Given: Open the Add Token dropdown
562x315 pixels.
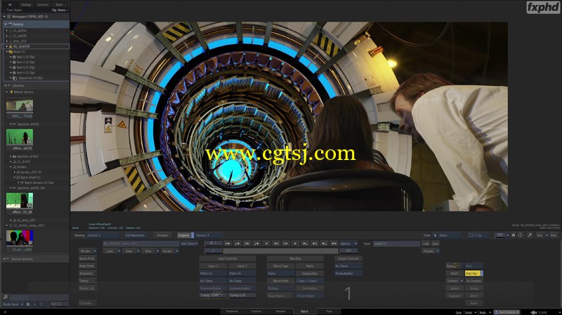Looking at the screenshot, I should (189, 243).
